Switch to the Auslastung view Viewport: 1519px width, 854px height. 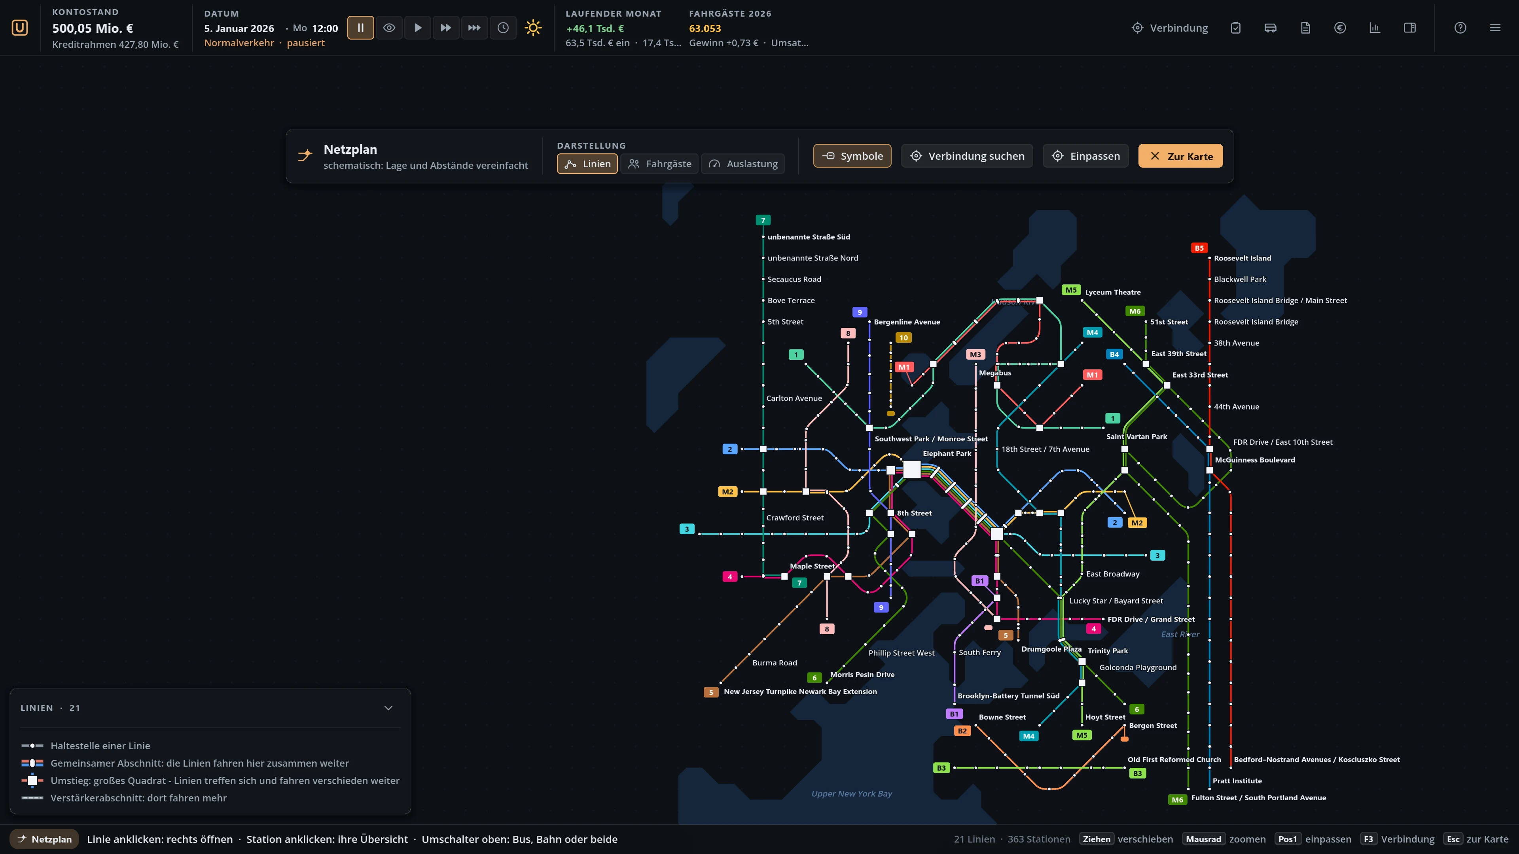pos(743,164)
